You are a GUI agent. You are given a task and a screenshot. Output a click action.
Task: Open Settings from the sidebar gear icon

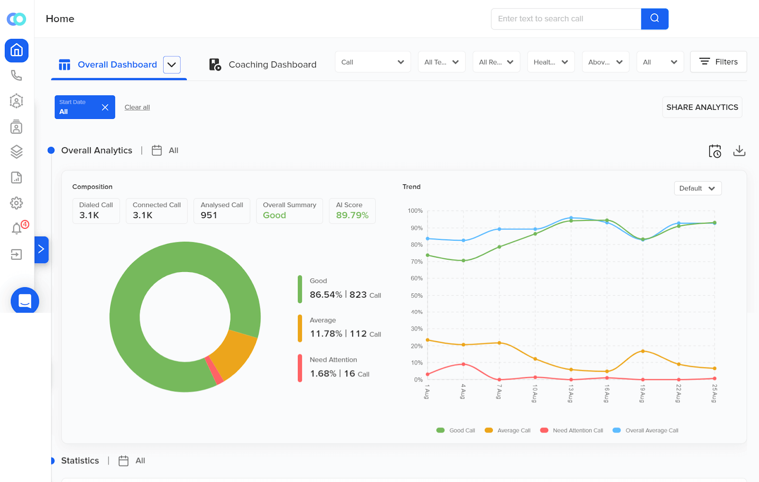pyautogui.click(x=17, y=203)
